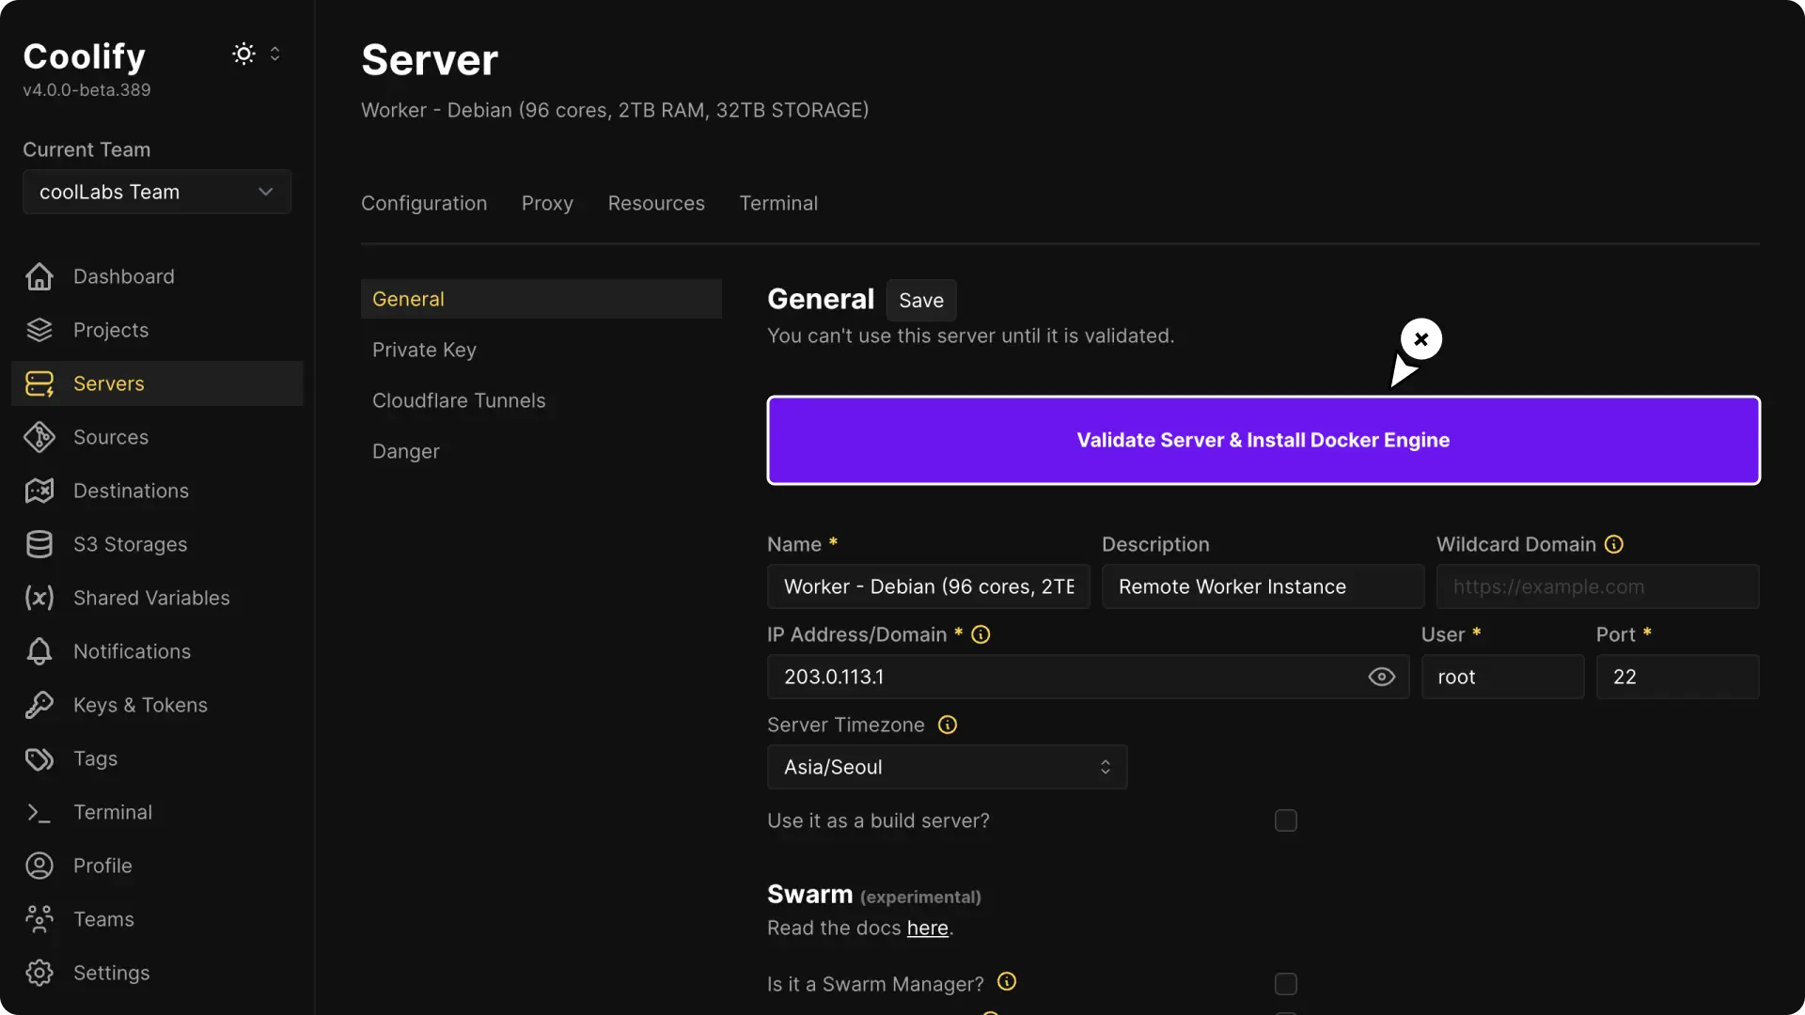Open the Asia/Seoul timezone dropdown
1805x1015 pixels.
947,767
